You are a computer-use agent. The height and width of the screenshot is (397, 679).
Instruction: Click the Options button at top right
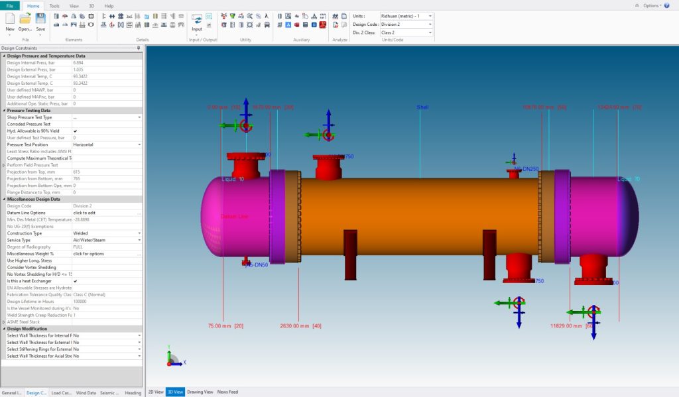pos(652,5)
